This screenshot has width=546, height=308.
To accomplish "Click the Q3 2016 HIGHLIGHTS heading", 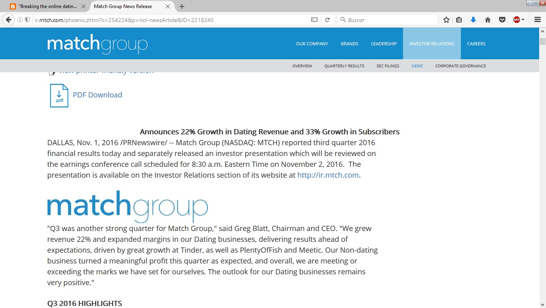I will tap(84, 304).
